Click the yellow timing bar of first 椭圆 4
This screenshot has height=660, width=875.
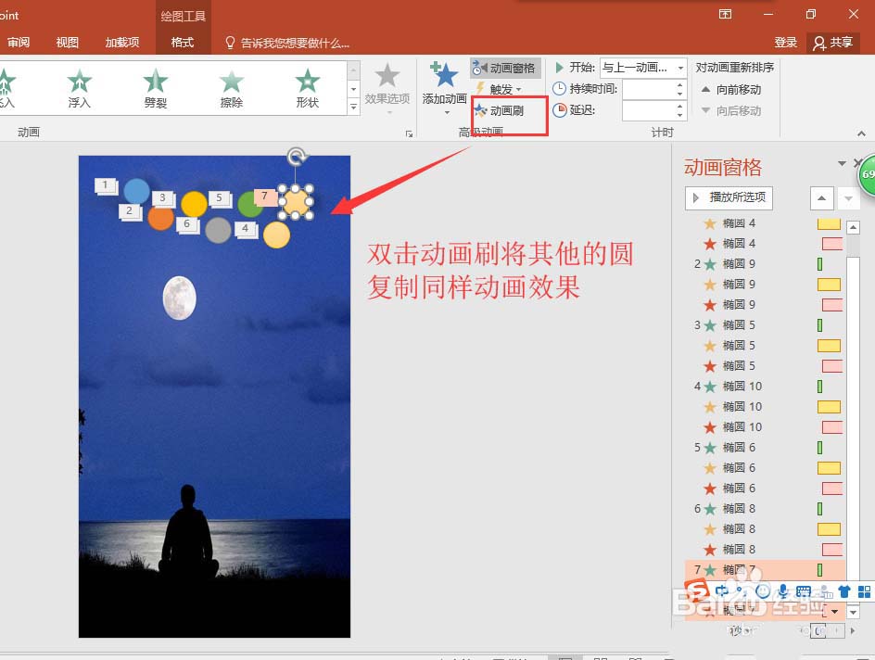(x=829, y=224)
